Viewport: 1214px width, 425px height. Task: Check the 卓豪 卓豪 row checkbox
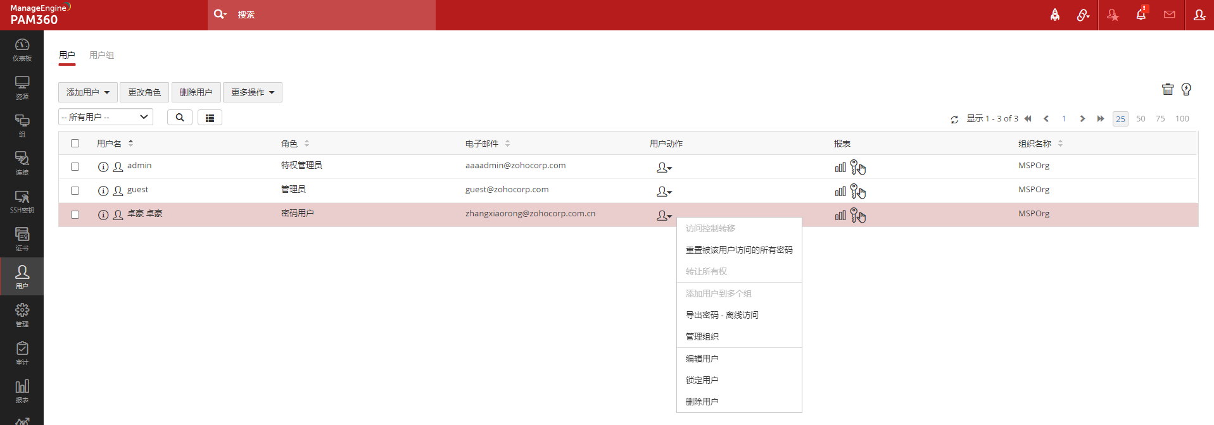click(x=75, y=214)
